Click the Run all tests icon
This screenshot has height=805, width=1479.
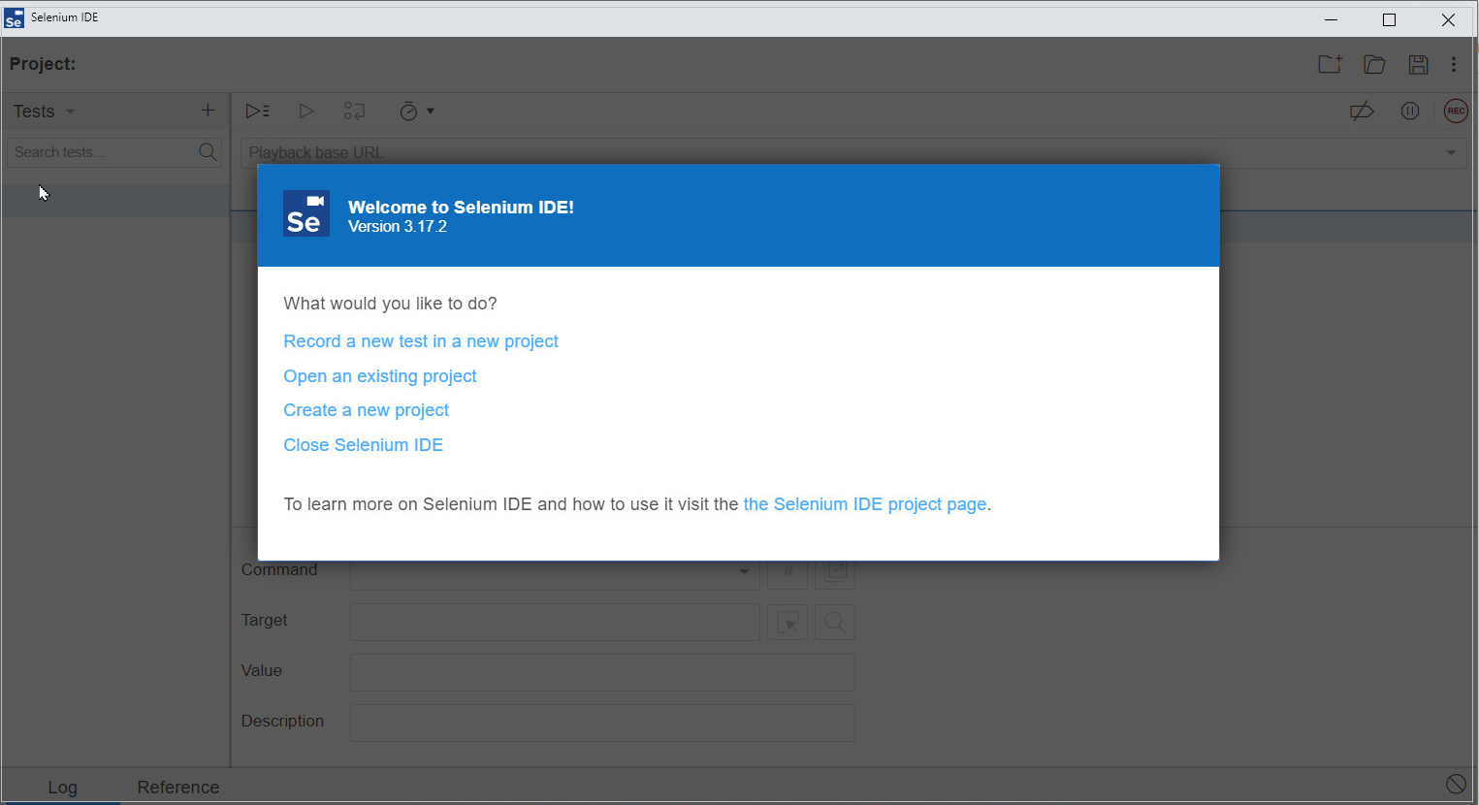(x=257, y=111)
